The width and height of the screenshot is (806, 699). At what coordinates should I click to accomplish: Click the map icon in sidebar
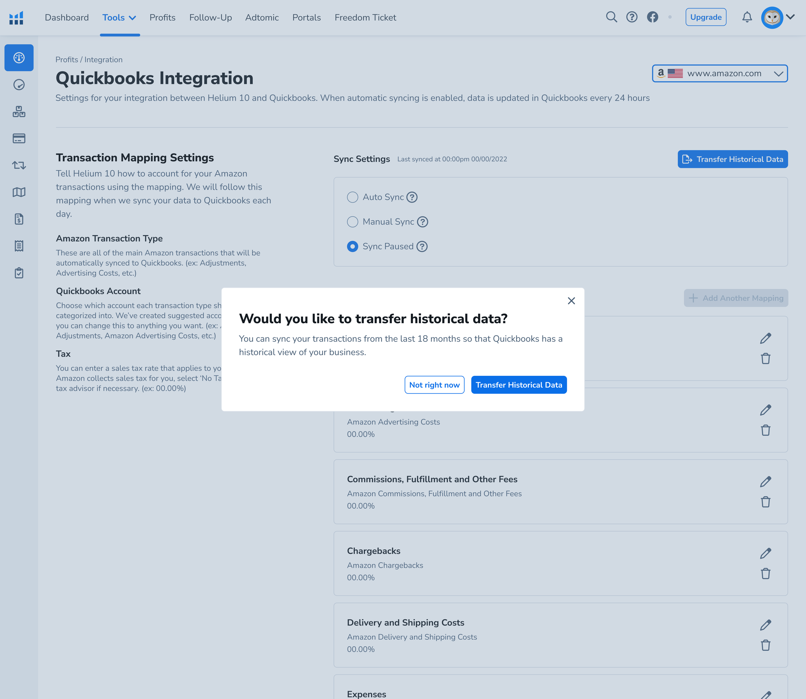[x=19, y=192]
